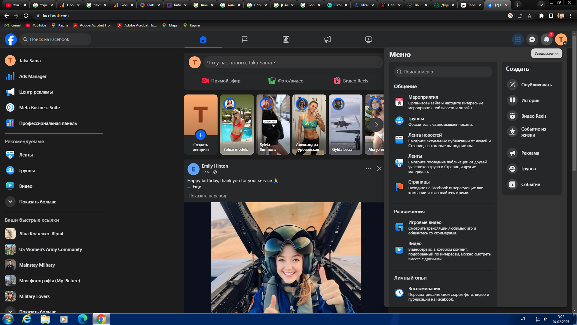The image size is (577, 325).
Task: Open Solise models story
Action: (237, 125)
